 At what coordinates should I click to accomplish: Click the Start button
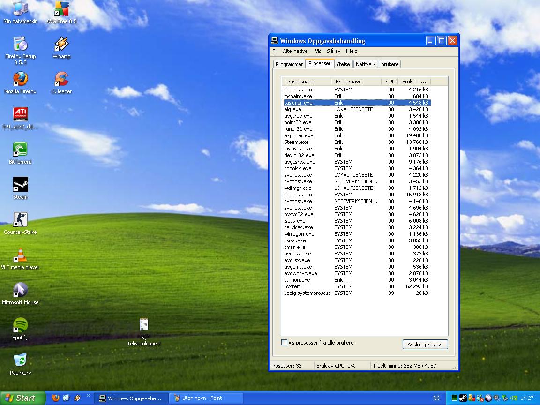[22, 398]
